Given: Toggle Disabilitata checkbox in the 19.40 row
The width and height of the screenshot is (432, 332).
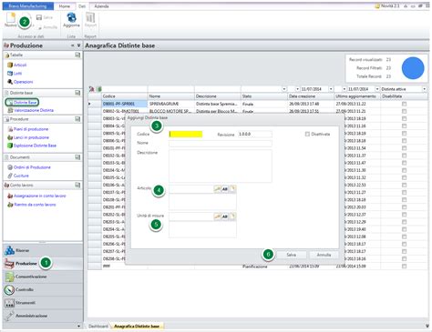Looking at the screenshot, I should [404, 229].
